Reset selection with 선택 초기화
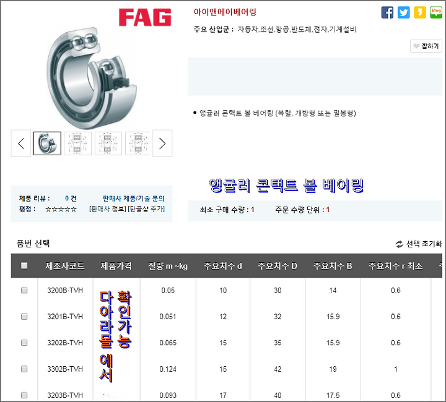Image resolution: width=446 pixels, height=402 pixels. [x=419, y=244]
